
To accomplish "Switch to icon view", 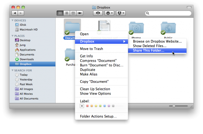I will tap(60, 13).
